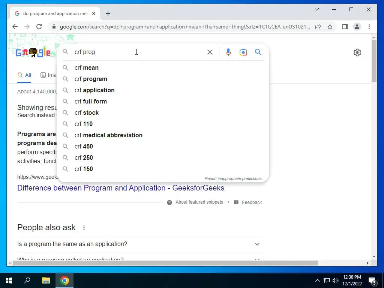Select suggestion 'crf stock'
The image size is (384, 288).
[163, 112]
